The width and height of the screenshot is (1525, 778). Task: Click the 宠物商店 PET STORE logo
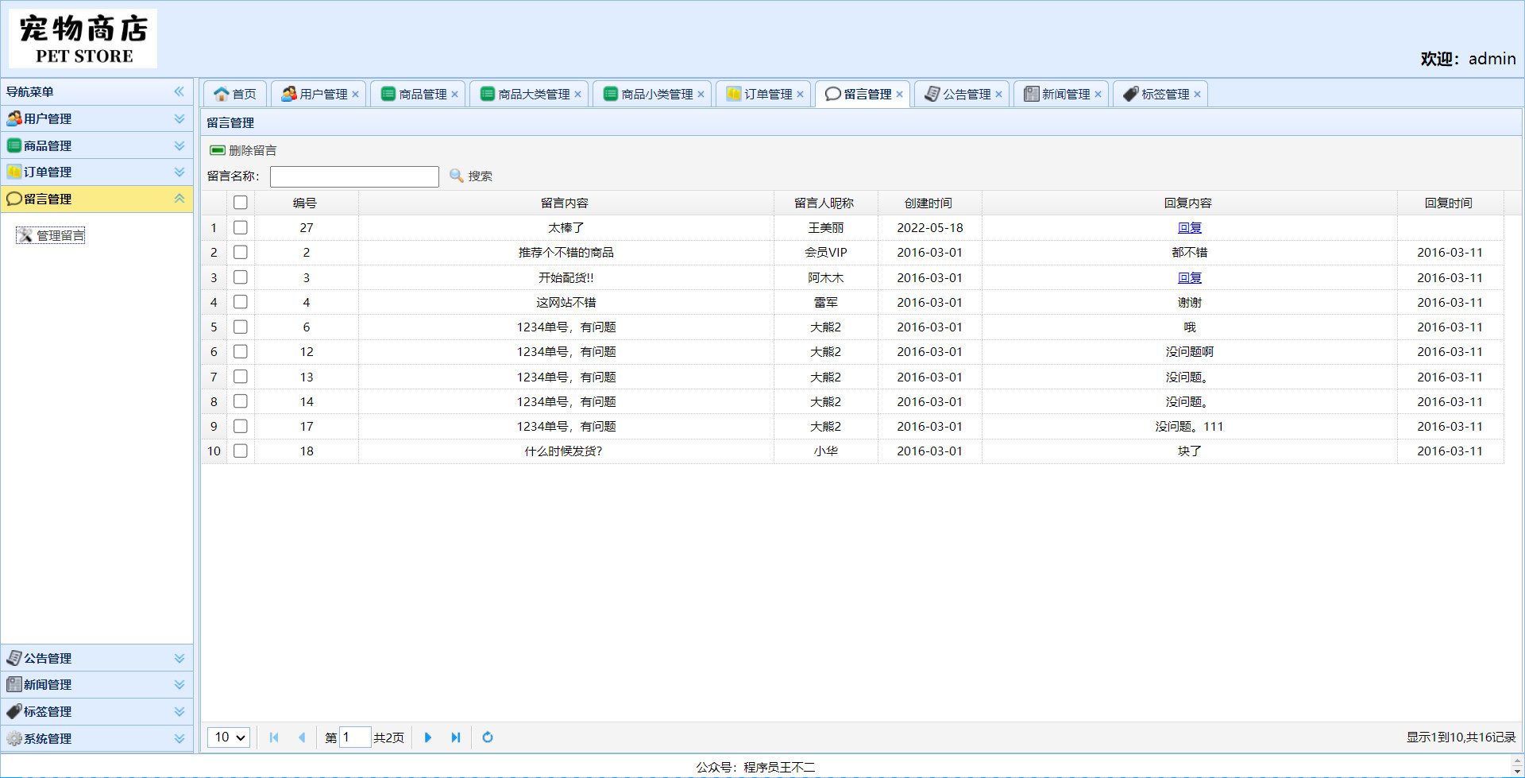83,39
